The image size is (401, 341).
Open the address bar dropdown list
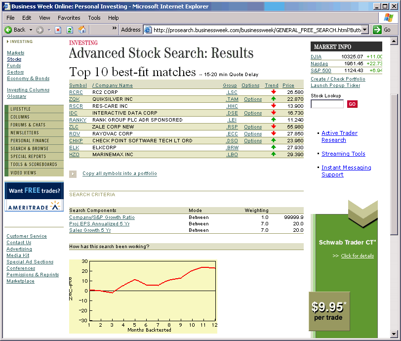pos(365,30)
